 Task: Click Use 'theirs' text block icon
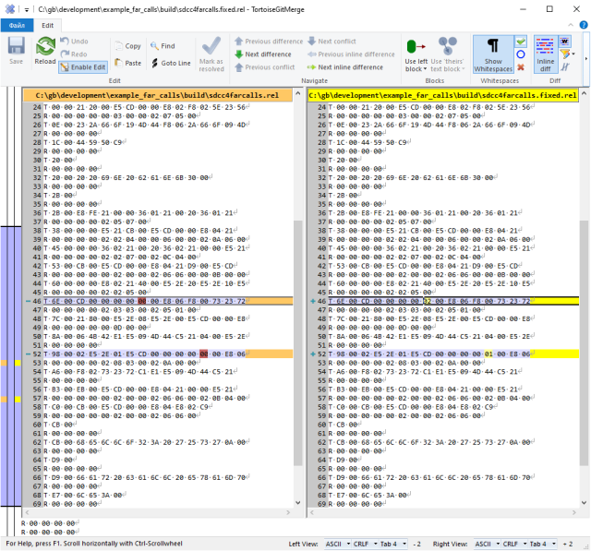click(447, 46)
